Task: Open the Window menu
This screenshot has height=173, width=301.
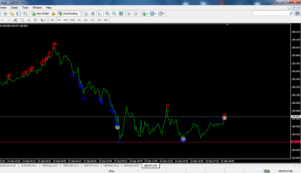Action: tap(37, 8)
